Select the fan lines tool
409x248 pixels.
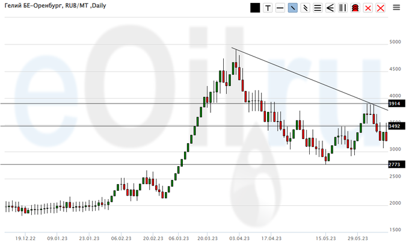330,8
